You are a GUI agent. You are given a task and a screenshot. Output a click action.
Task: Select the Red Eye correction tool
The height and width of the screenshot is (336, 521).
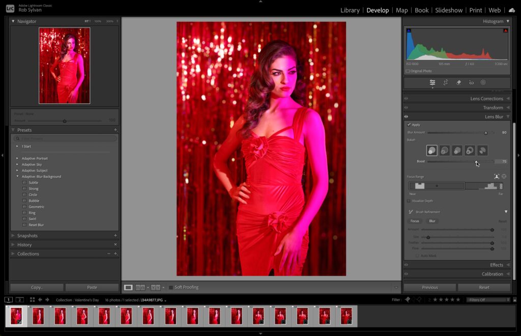[x=471, y=82]
